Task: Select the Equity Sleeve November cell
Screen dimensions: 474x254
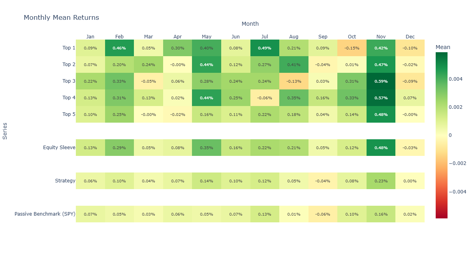Action: click(381, 148)
